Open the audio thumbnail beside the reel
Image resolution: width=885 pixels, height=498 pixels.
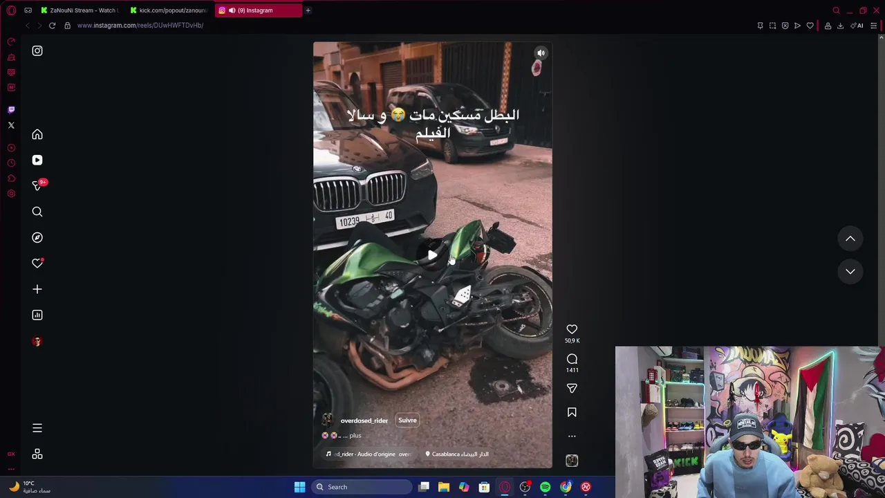pyautogui.click(x=572, y=461)
